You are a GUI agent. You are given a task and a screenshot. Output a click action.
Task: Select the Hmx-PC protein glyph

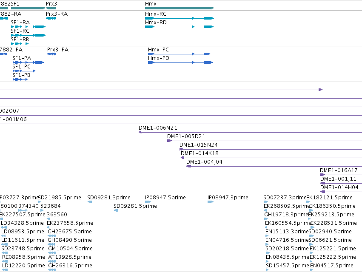179,54
